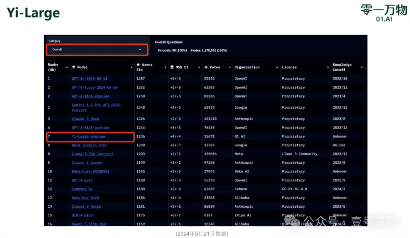Click the License column sort arrow
Viewport: 410px width, 238px height.
point(328,67)
